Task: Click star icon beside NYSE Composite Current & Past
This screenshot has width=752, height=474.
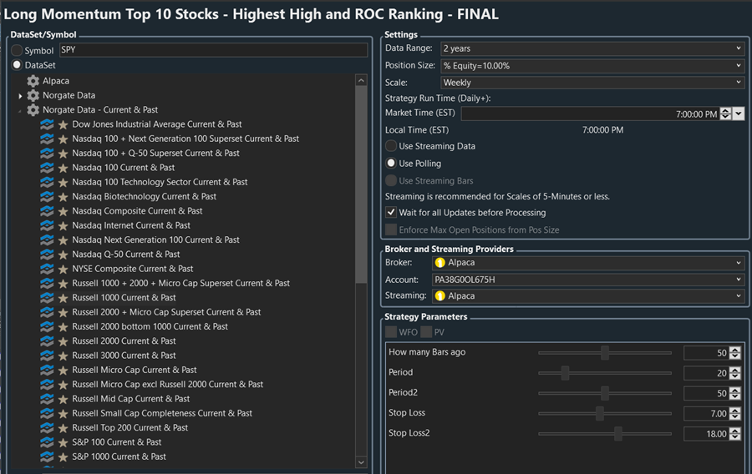Action: click(63, 269)
